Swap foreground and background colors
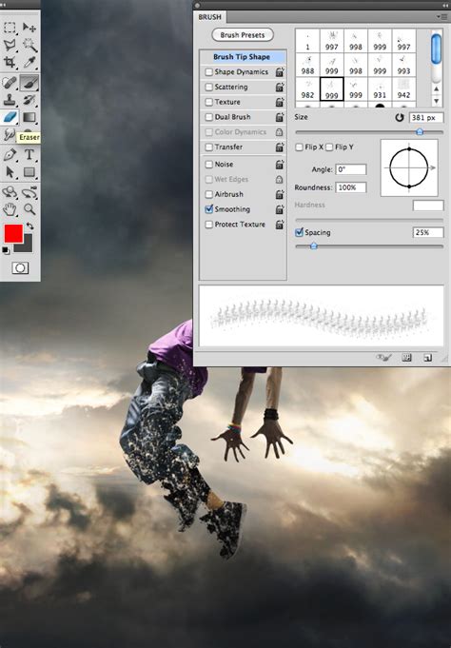This screenshot has height=648, width=451. [x=29, y=226]
